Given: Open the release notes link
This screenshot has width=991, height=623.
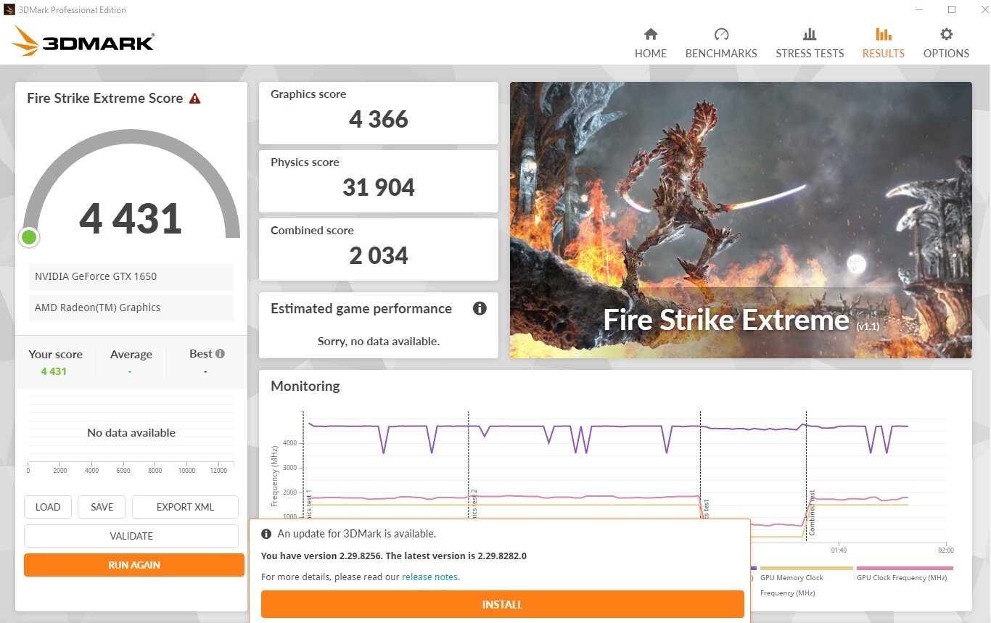Looking at the screenshot, I should point(430,577).
